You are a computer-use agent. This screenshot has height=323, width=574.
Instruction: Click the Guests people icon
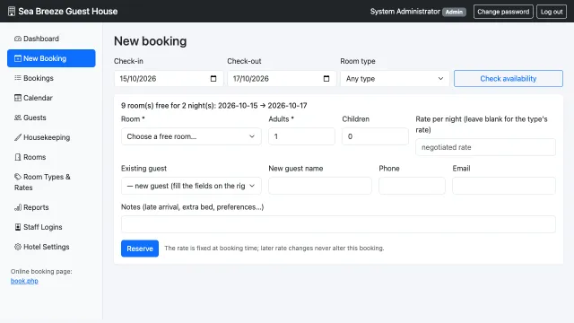click(x=18, y=118)
